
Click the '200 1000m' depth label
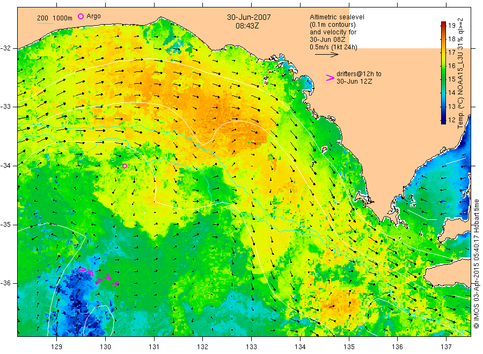pyautogui.click(x=55, y=18)
